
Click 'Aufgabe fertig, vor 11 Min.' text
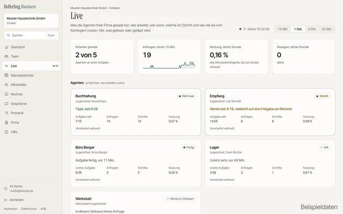pyautogui.click(x=95, y=160)
